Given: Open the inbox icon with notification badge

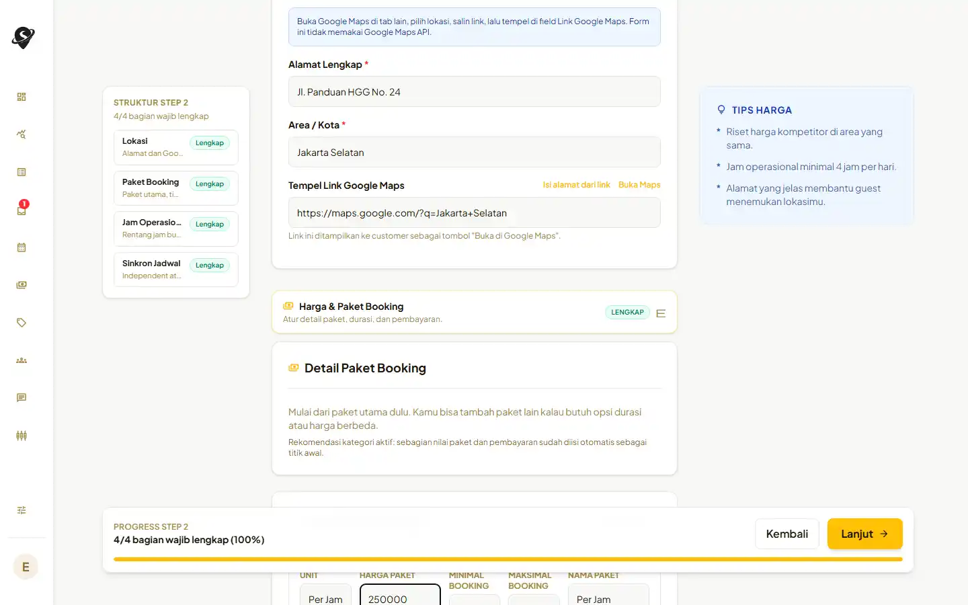Looking at the screenshot, I should click(x=22, y=209).
